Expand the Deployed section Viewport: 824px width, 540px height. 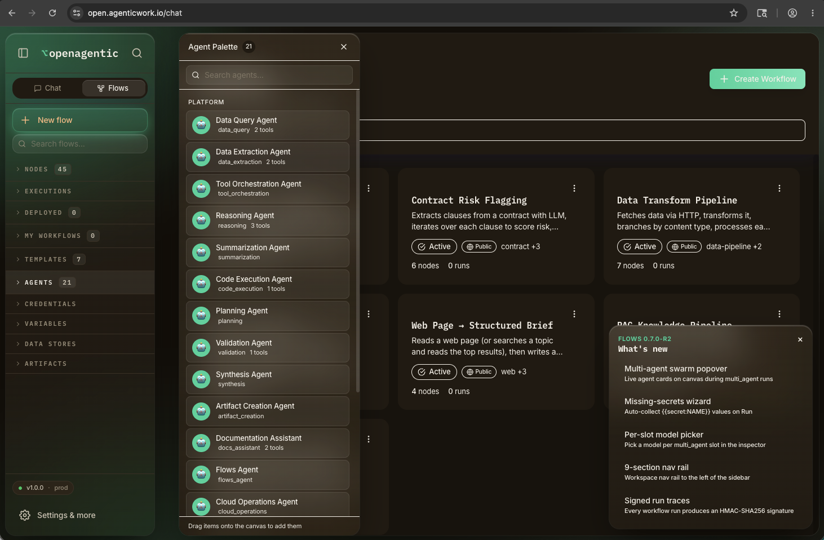click(80, 213)
